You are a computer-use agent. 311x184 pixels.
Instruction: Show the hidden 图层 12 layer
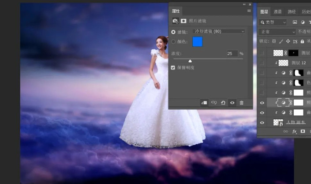[x=262, y=63]
